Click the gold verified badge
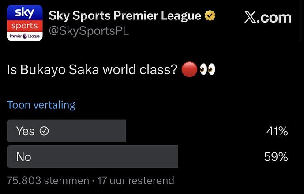The image size is (304, 194). (210, 16)
